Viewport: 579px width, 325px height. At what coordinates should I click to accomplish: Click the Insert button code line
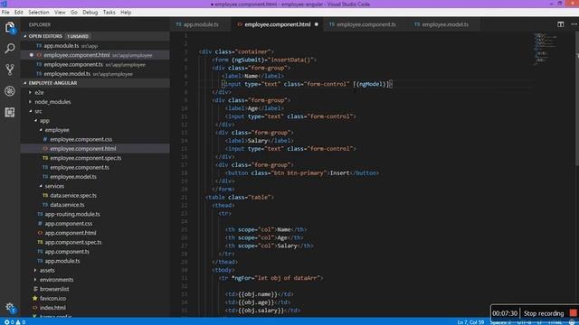click(302, 172)
